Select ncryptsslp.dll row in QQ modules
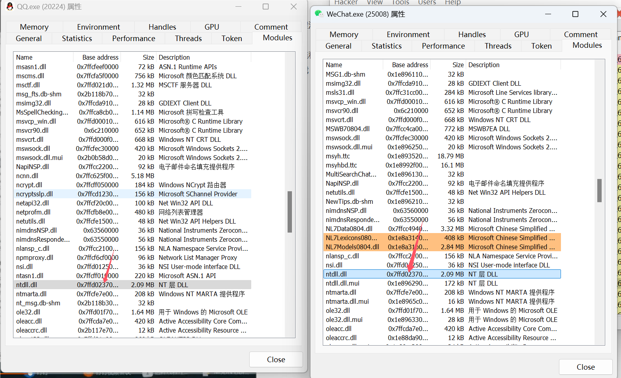 (132, 194)
